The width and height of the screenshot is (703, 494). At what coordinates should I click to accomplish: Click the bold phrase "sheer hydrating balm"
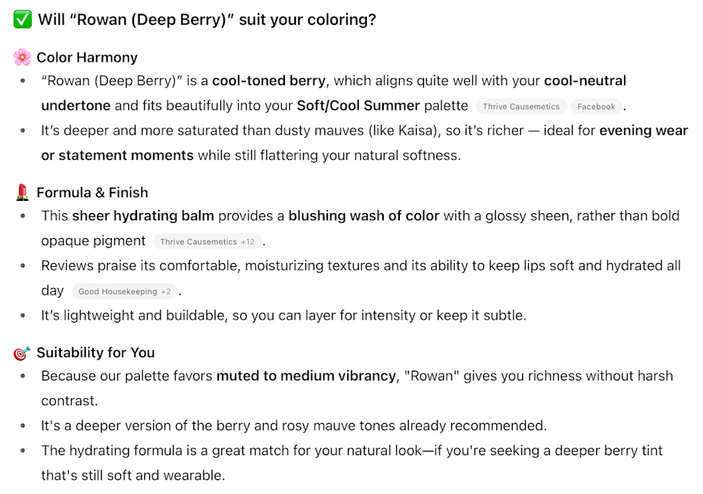pyautogui.click(x=143, y=216)
